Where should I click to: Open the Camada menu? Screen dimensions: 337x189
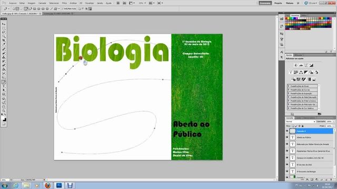(42, 3)
